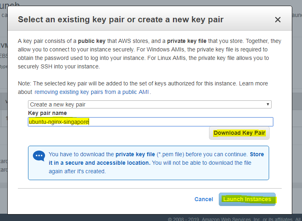Click the blue speech bubble info icon
Viewport: 302px width, 221px height.
click(x=39, y=156)
